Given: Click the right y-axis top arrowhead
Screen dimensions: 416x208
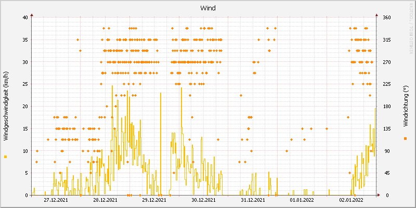Looking at the screenshot, I should pyautogui.click(x=376, y=15).
